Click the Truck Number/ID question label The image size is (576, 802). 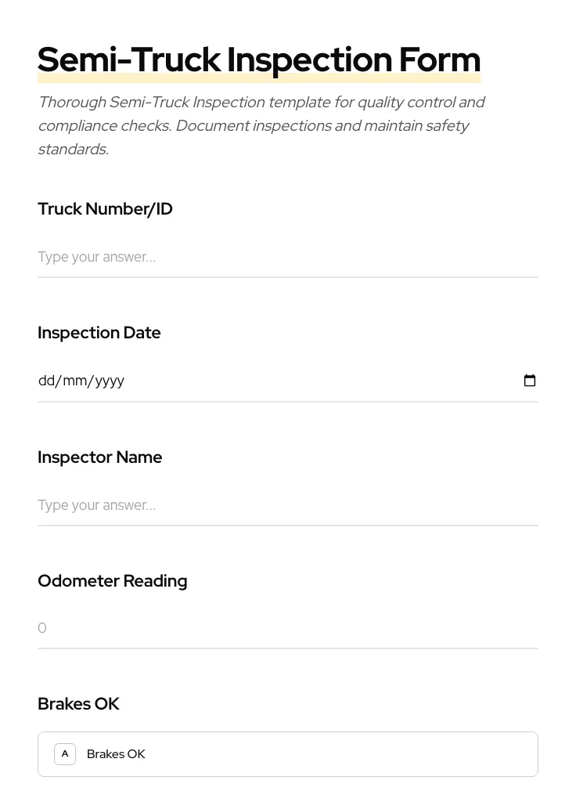tap(105, 208)
